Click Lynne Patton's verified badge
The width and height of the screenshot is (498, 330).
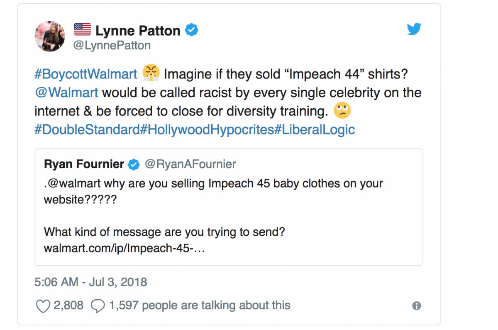pyautogui.click(x=191, y=30)
